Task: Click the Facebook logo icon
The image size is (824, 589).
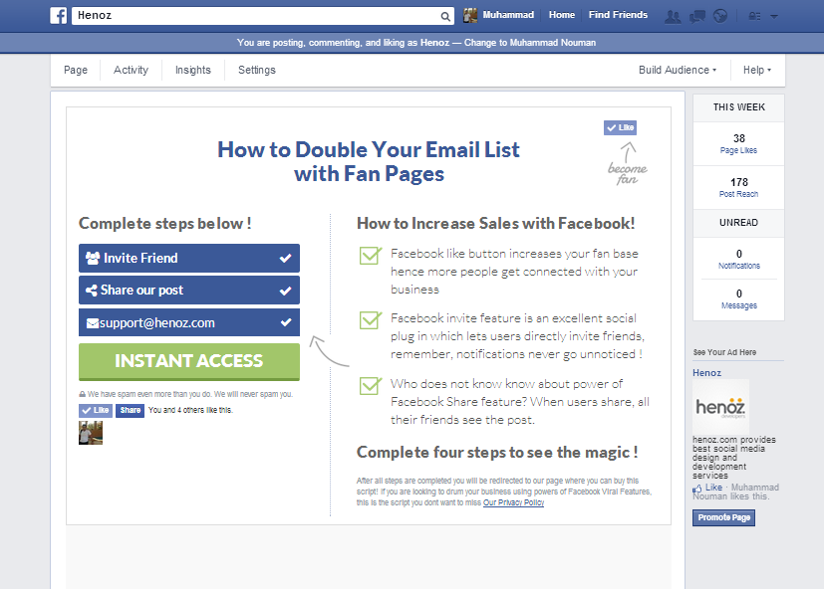Action: click(59, 16)
